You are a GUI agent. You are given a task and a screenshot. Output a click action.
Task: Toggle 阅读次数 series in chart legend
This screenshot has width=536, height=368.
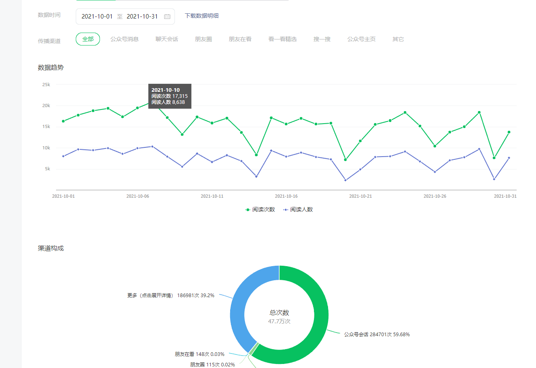(260, 209)
